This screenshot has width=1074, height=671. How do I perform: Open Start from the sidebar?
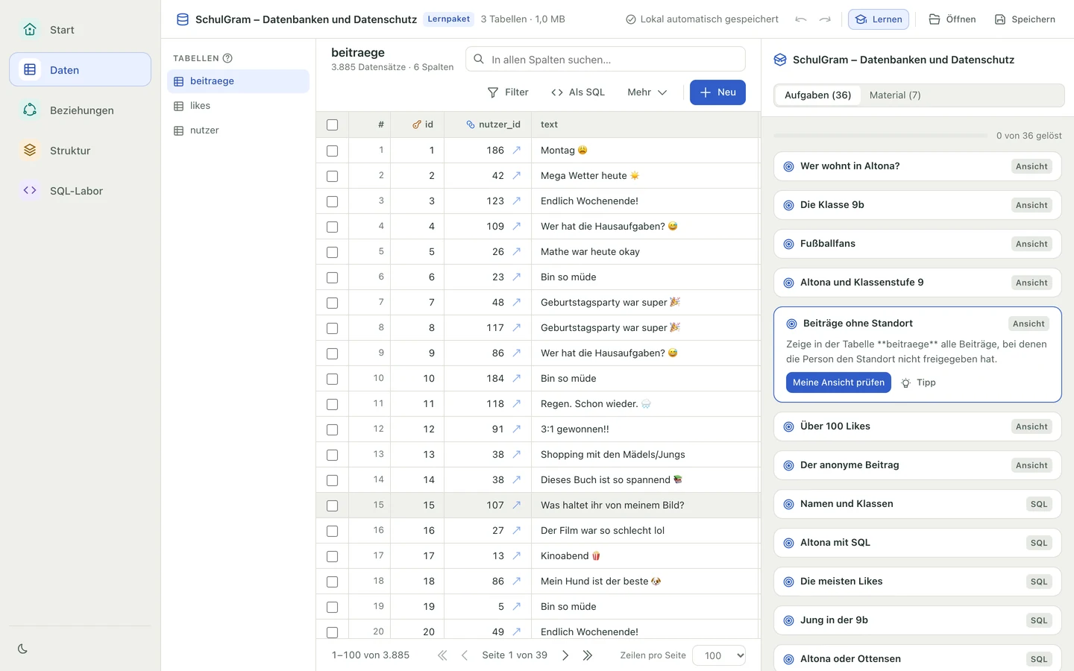[80, 30]
